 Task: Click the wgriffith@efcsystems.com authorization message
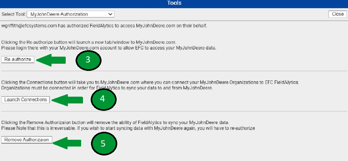(104, 26)
